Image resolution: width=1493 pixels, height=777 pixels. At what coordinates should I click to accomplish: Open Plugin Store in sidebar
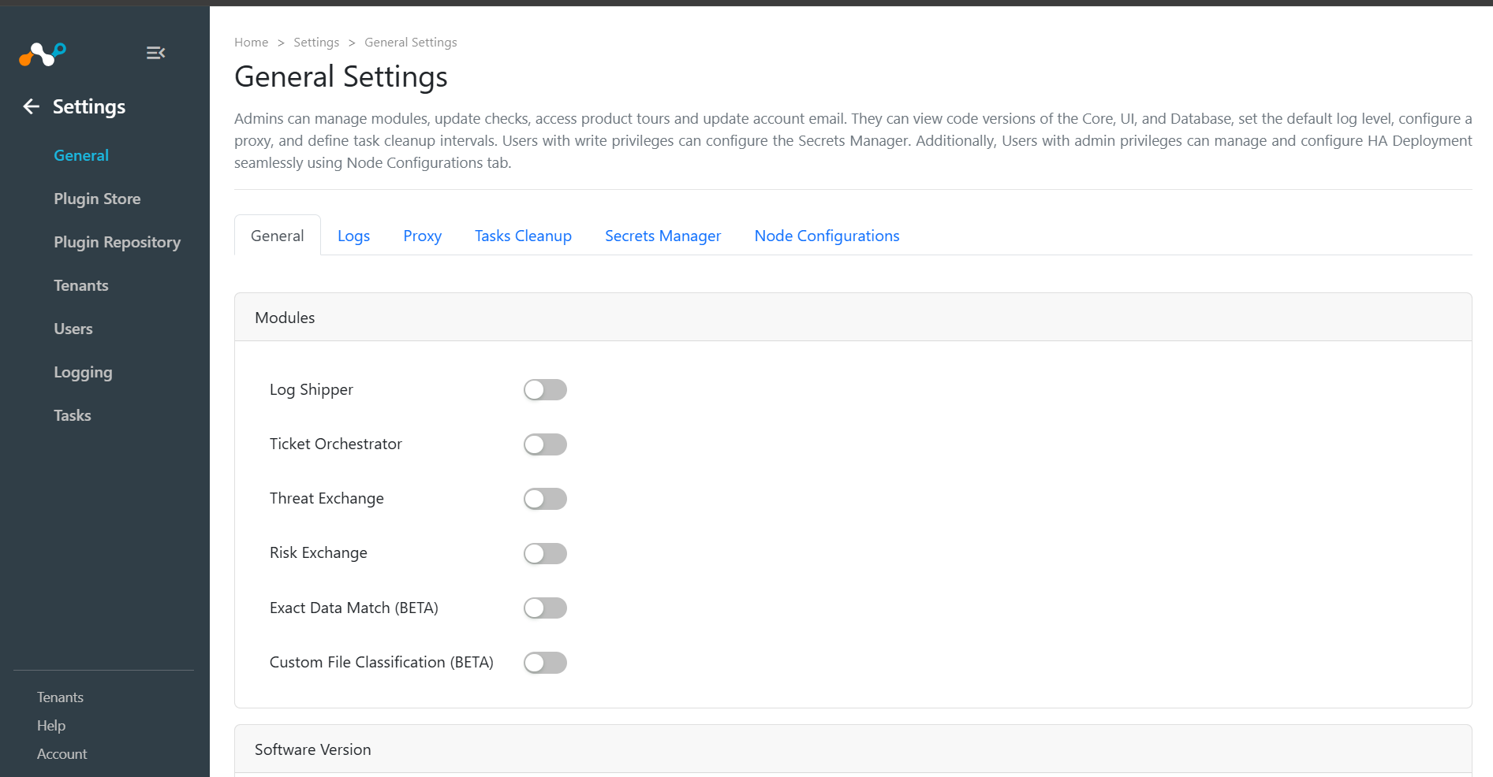97,199
